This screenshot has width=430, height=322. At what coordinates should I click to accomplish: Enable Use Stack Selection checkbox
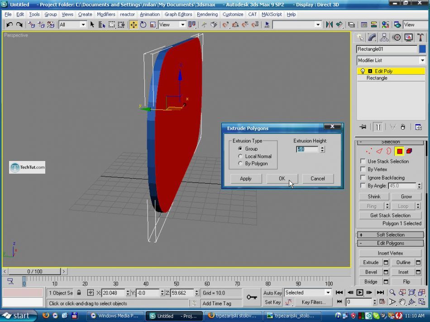click(363, 161)
